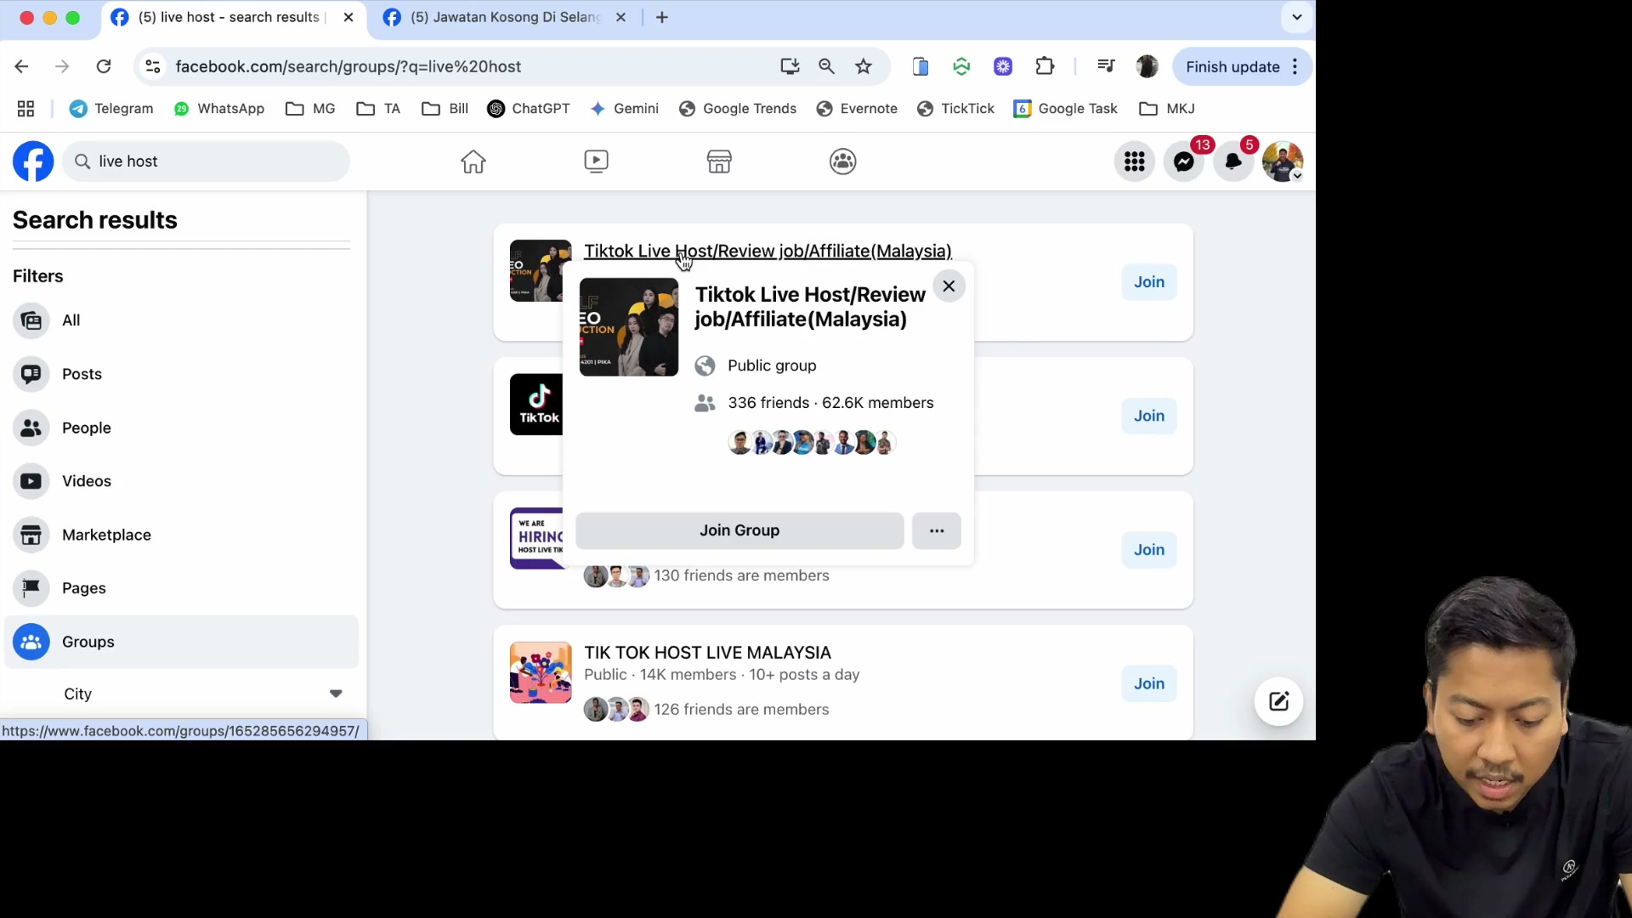Open the Telegram bookmark
This screenshot has height=918, width=1632.
pyautogui.click(x=111, y=109)
